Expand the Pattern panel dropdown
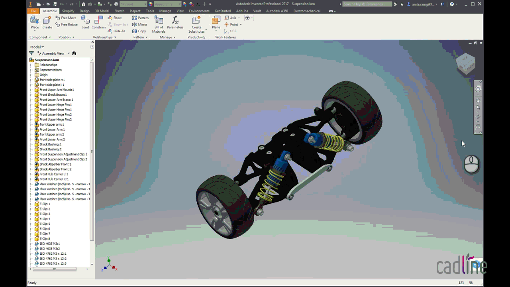 (x=141, y=37)
